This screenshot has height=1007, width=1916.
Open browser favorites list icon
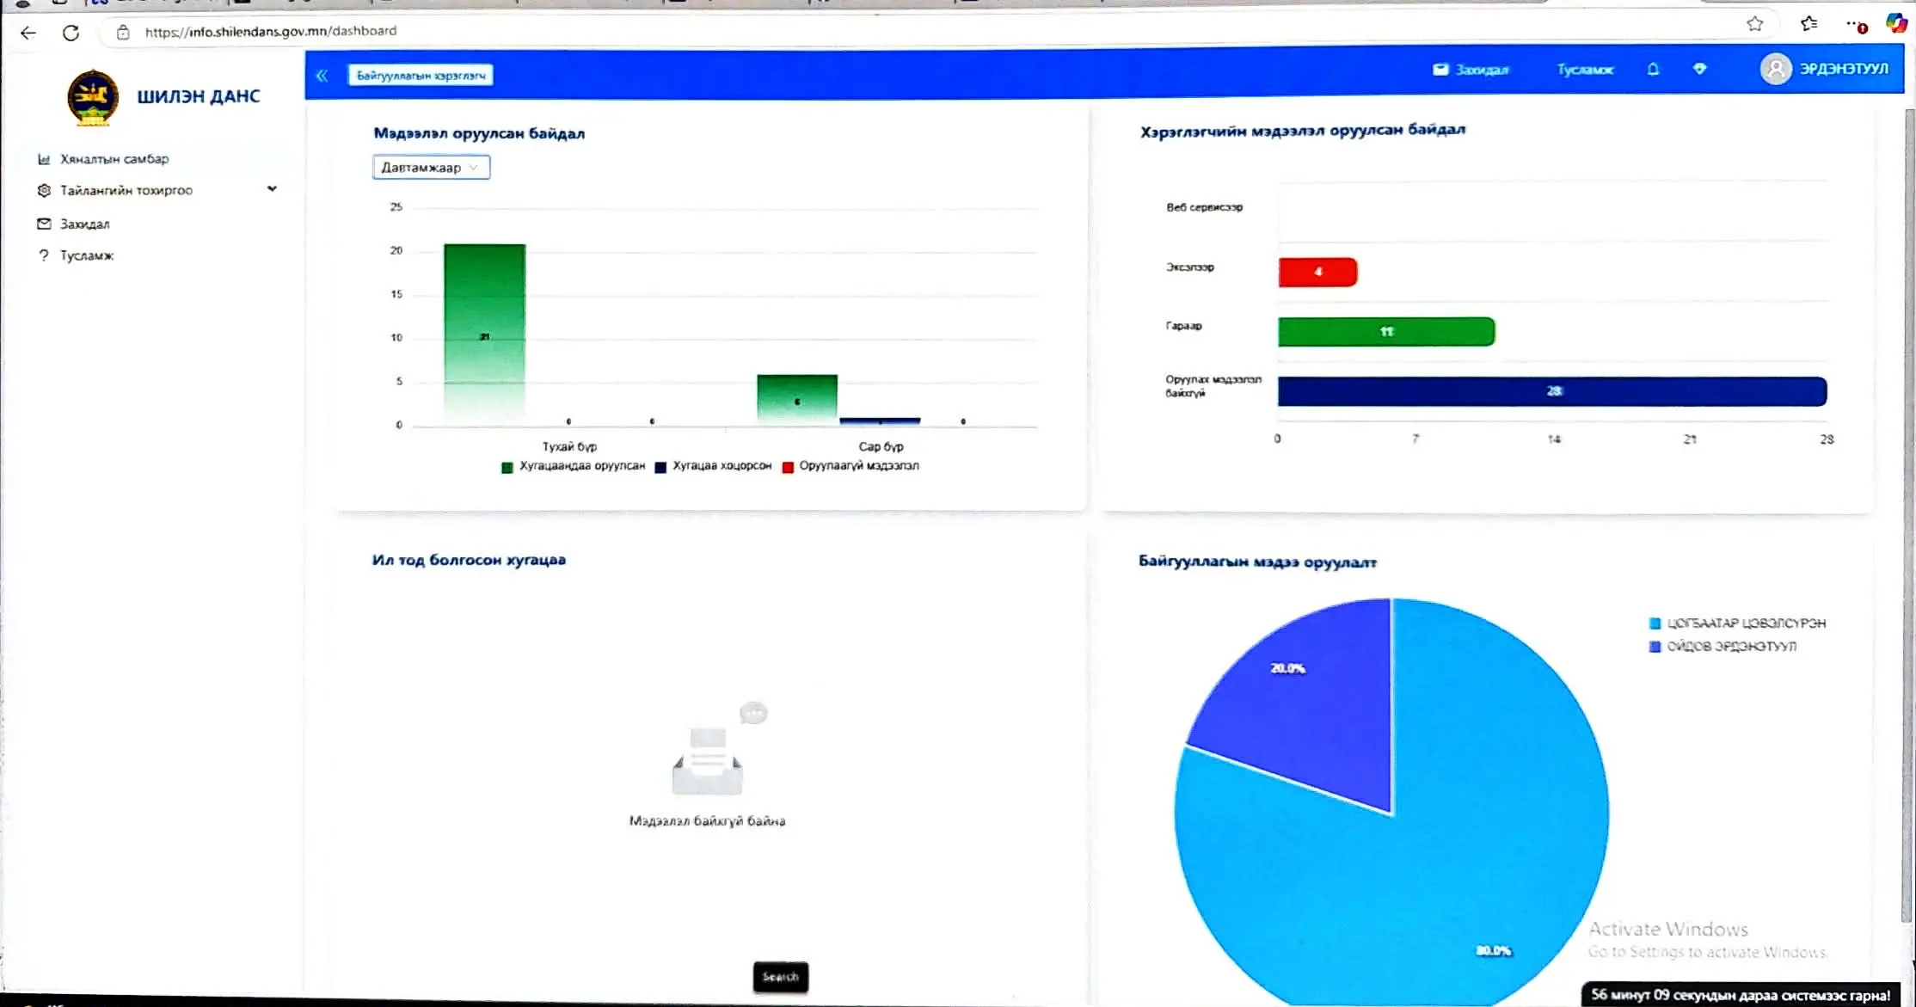(x=1809, y=24)
